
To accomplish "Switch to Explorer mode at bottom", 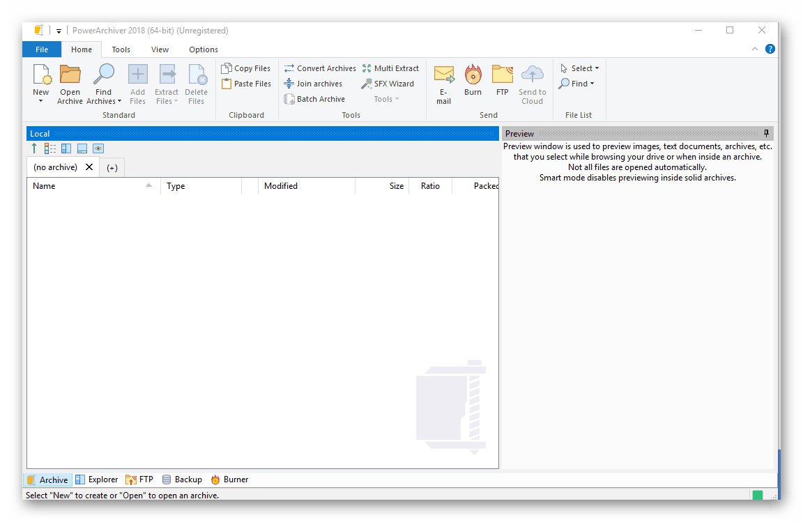I will click(x=97, y=479).
